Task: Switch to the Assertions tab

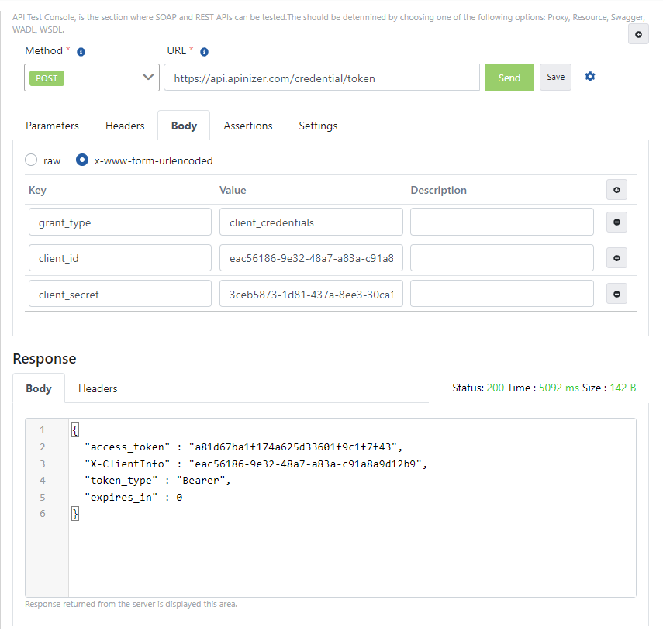Action: [248, 126]
